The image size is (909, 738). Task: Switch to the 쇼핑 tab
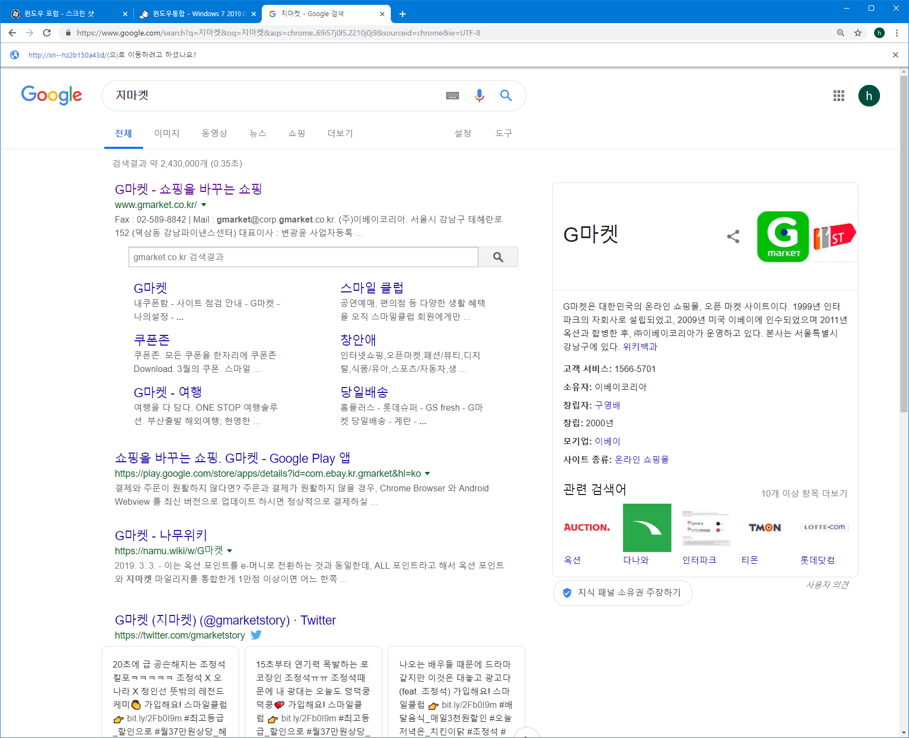click(297, 133)
